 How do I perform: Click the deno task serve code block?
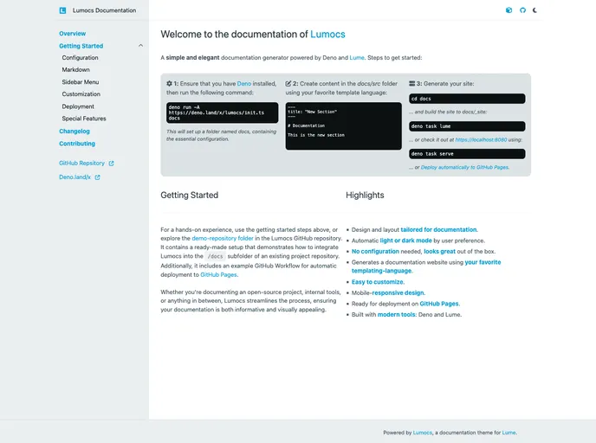[467, 154]
